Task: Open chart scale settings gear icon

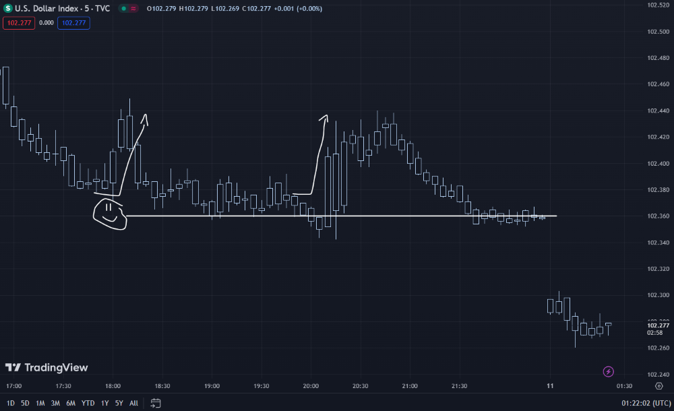Action: click(x=658, y=386)
